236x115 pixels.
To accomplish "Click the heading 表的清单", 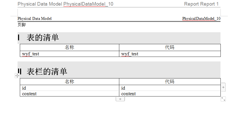I will pyautogui.click(x=43, y=38).
